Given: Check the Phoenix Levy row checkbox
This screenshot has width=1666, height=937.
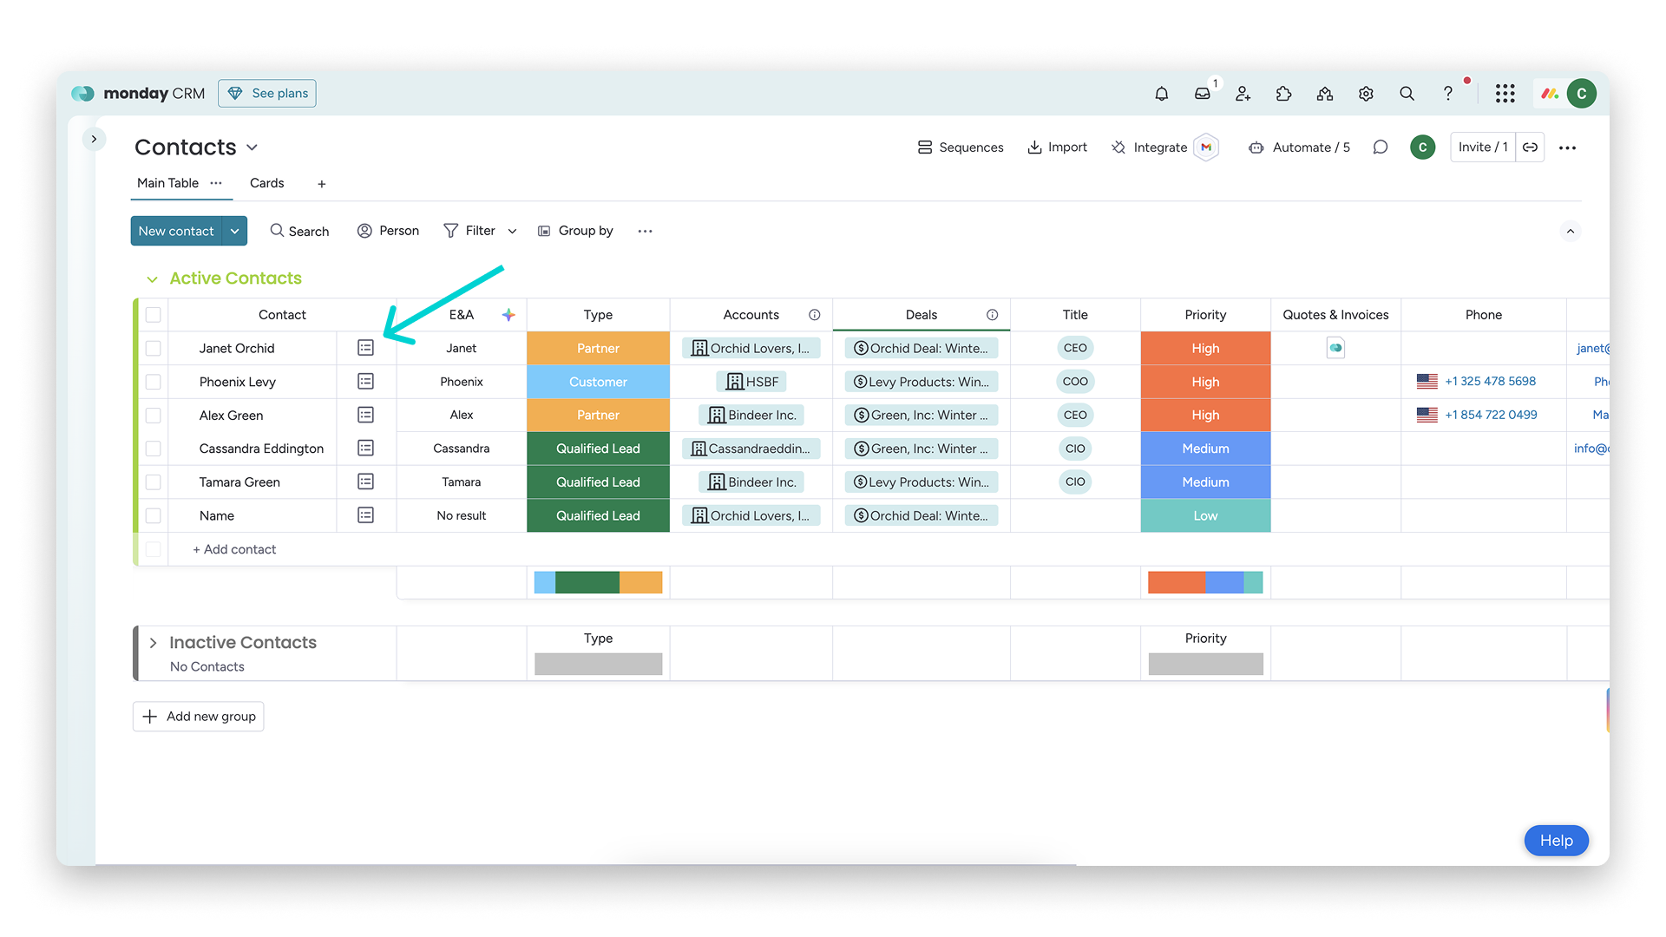Looking at the screenshot, I should pyautogui.click(x=154, y=382).
